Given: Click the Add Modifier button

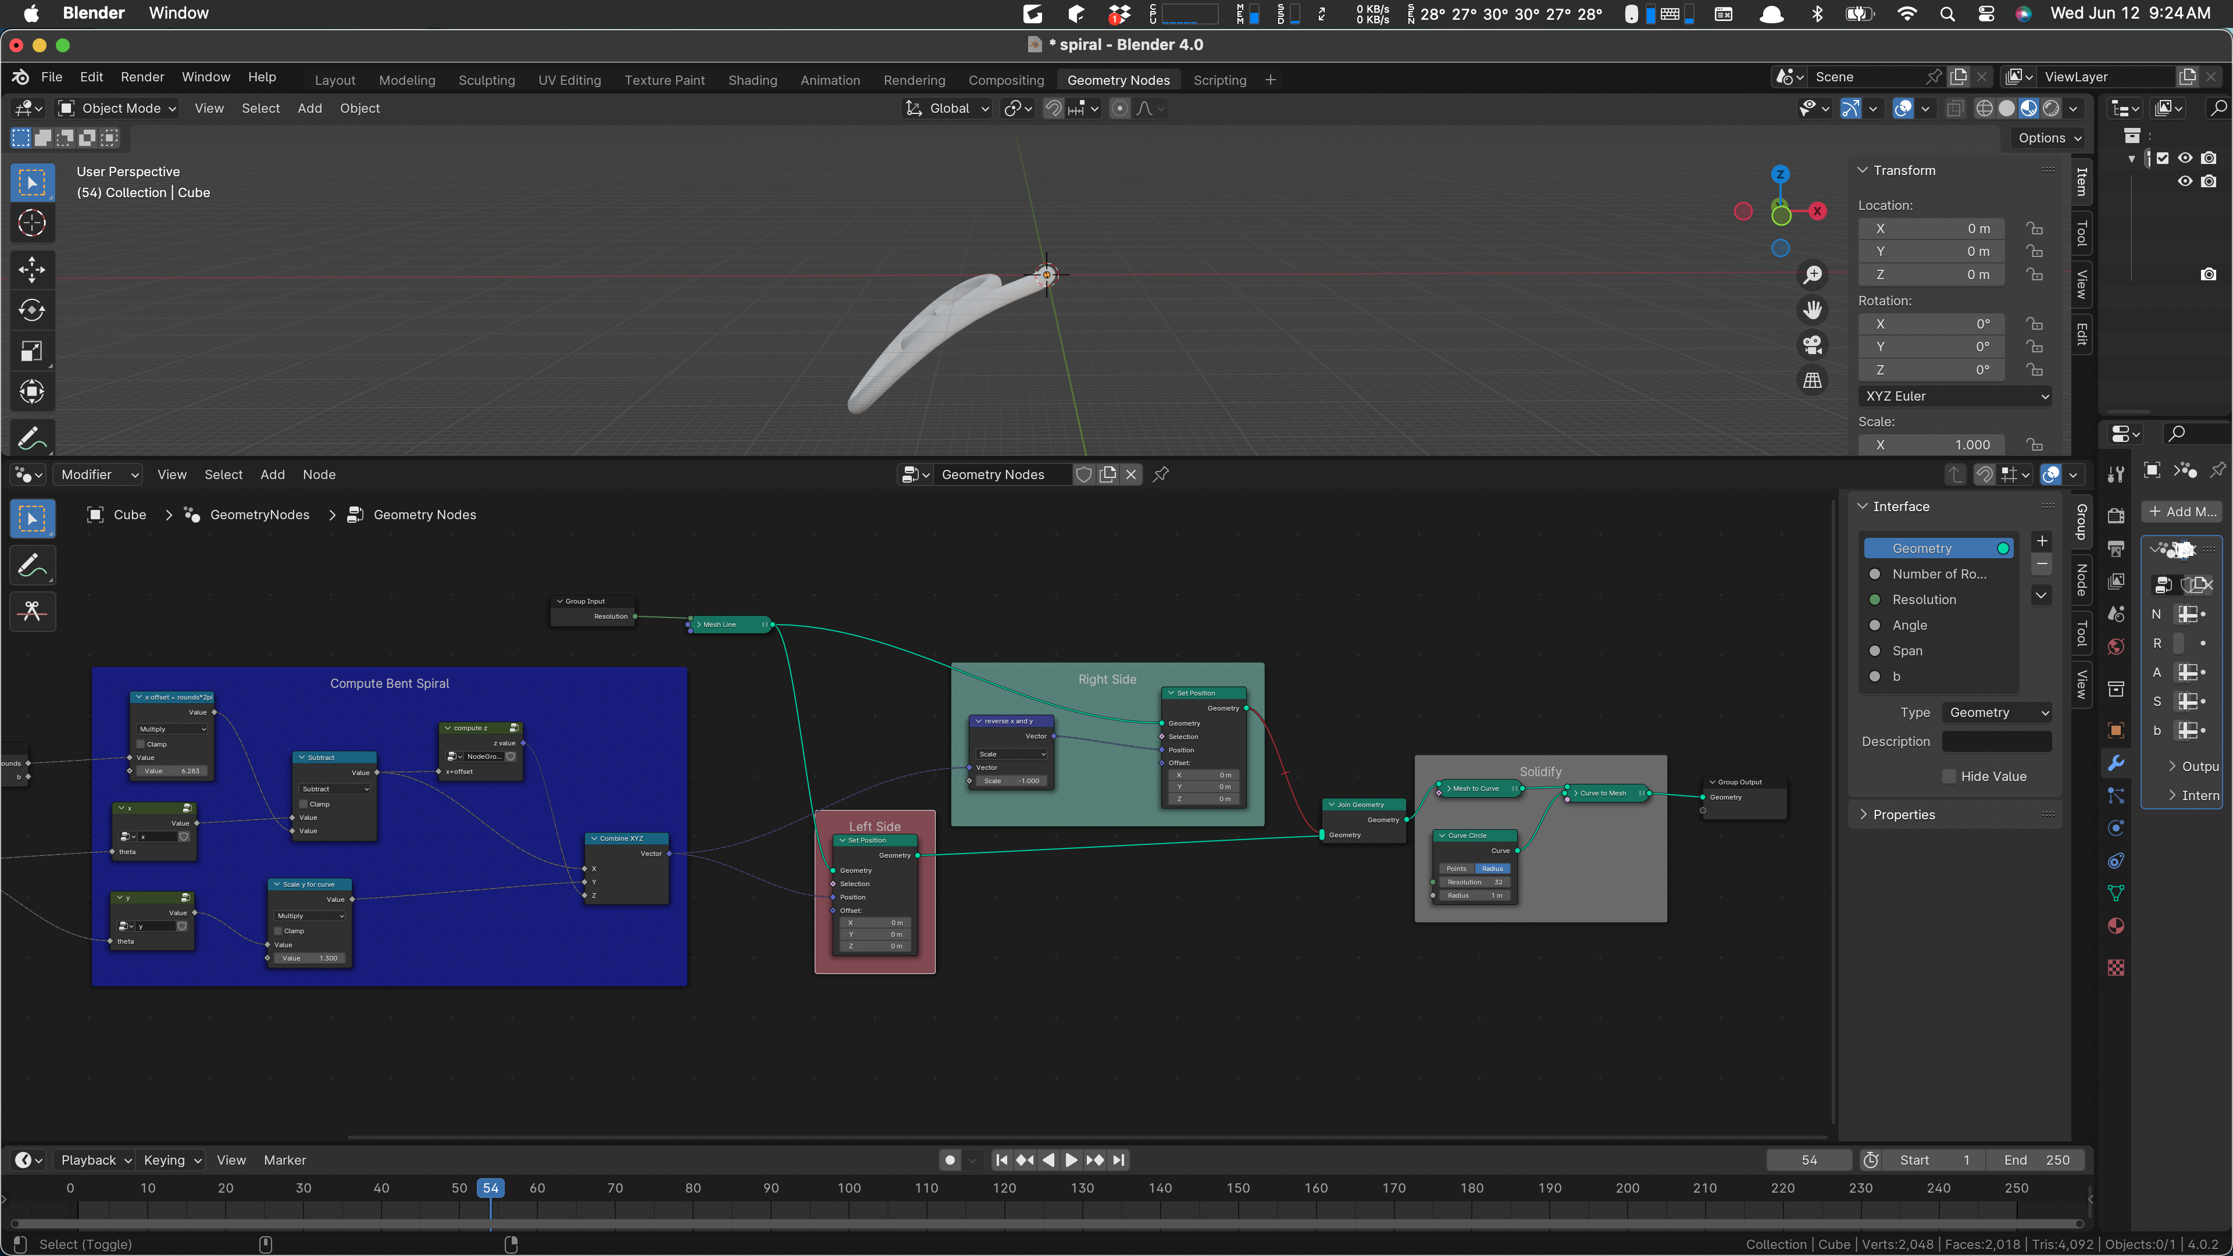Looking at the screenshot, I should pyautogui.click(x=2182, y=512).
